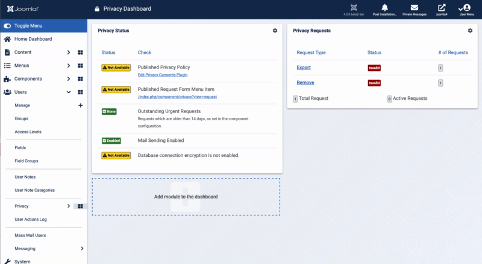This screenshot has height=264, width=482.
Task: Open the Joomla version info icon
Action: point(354,8)
